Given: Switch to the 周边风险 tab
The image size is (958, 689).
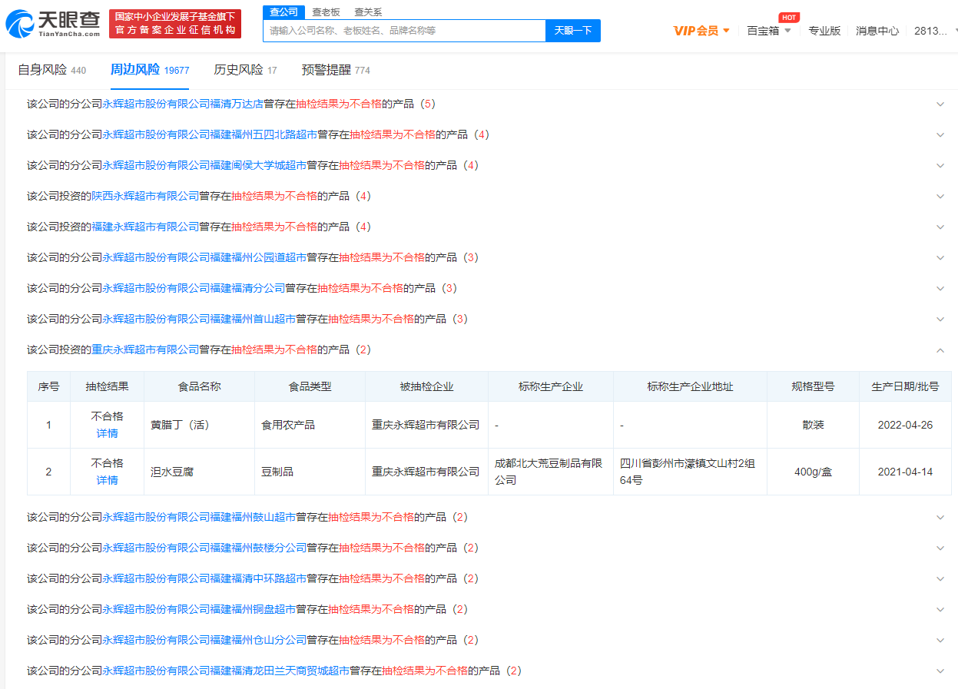Looking at the screenshot, I should point(150,70).
